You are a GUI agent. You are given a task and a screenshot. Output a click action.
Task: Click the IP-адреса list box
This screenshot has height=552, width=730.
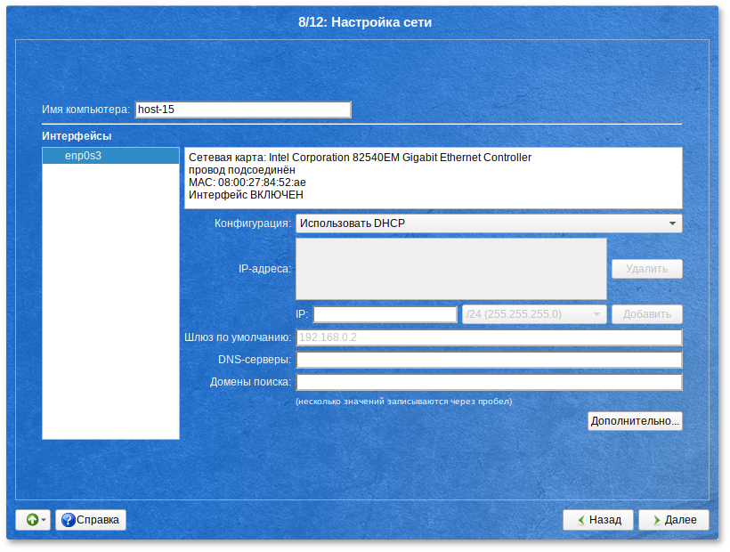(451, 269)
